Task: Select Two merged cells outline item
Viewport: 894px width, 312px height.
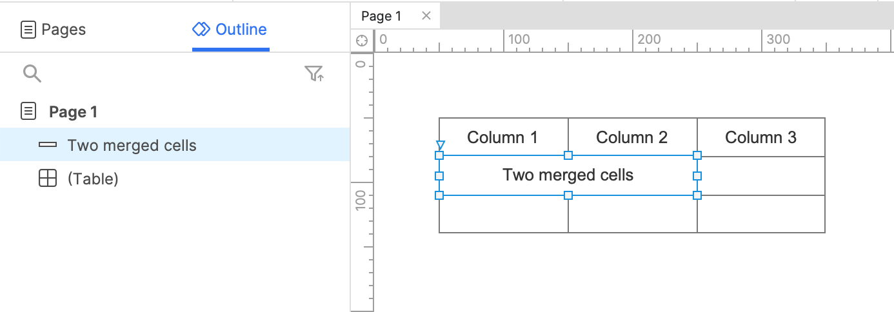Action: (175, 145)
